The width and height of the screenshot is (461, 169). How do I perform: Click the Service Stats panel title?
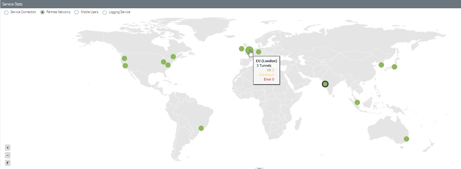click(x=12, y=4)
